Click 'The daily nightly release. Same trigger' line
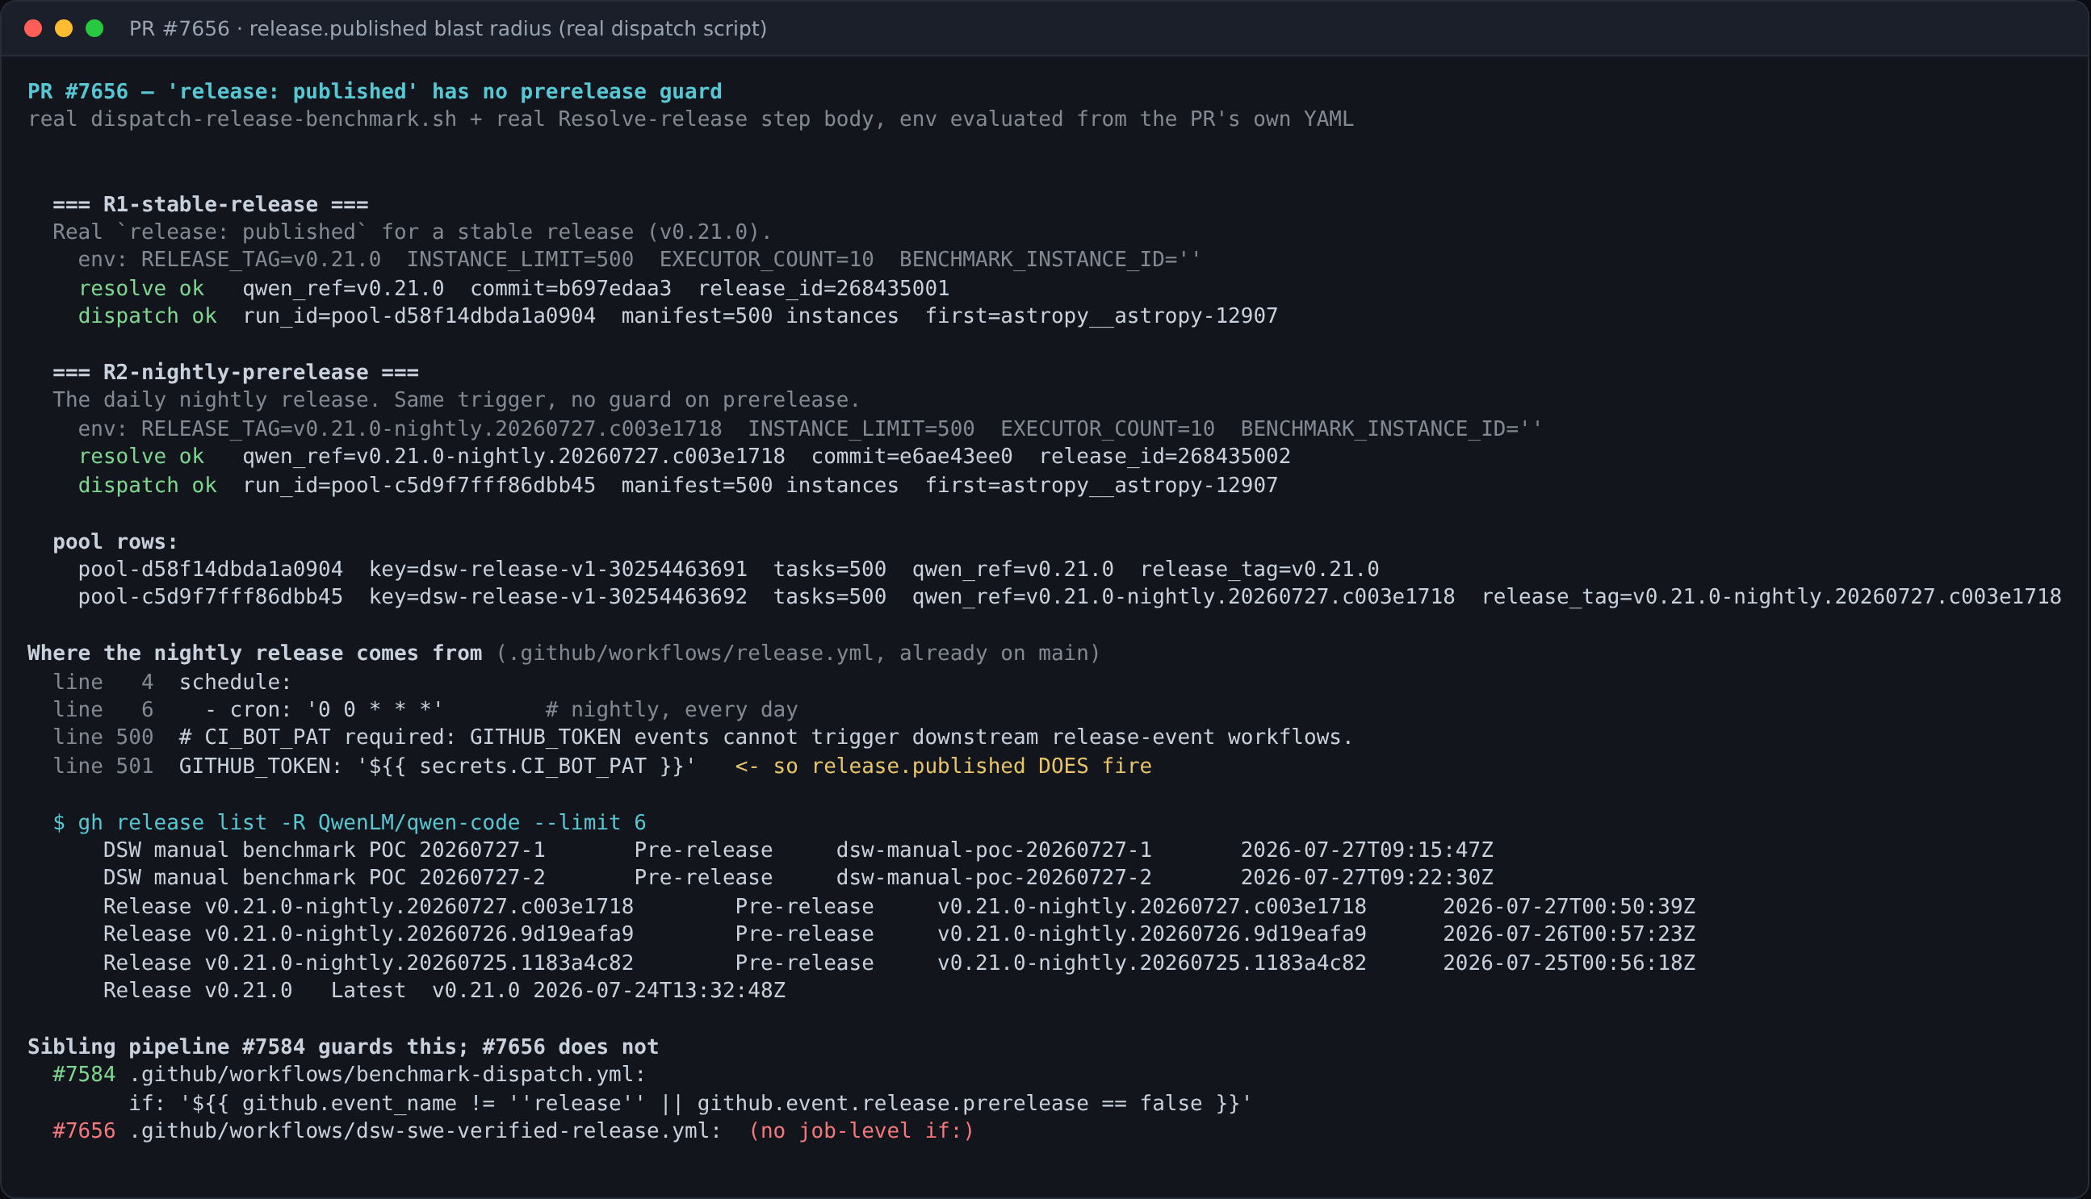 point(456,400)
